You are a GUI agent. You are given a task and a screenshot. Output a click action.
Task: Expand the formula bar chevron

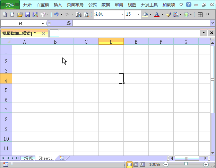click(x=213, y=23)
